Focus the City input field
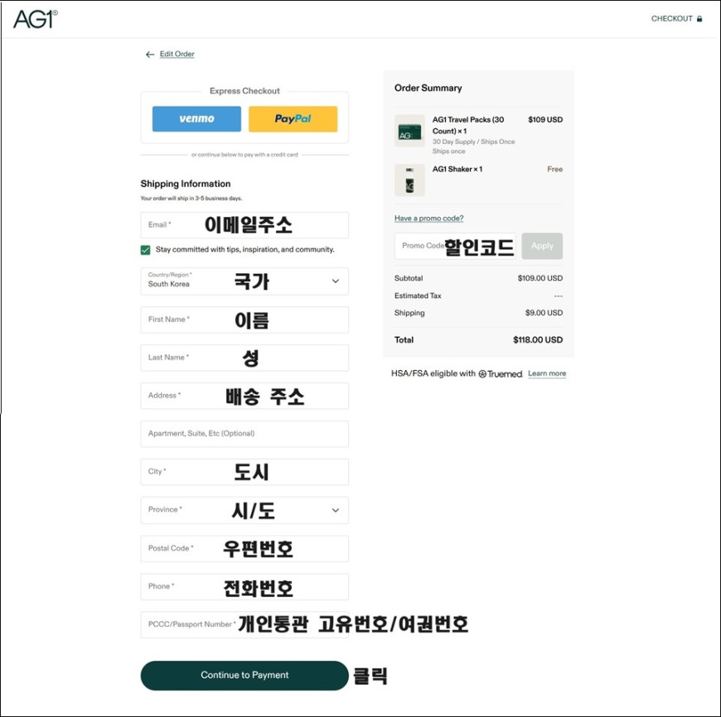The image size is (721, 717). point(244,472)
